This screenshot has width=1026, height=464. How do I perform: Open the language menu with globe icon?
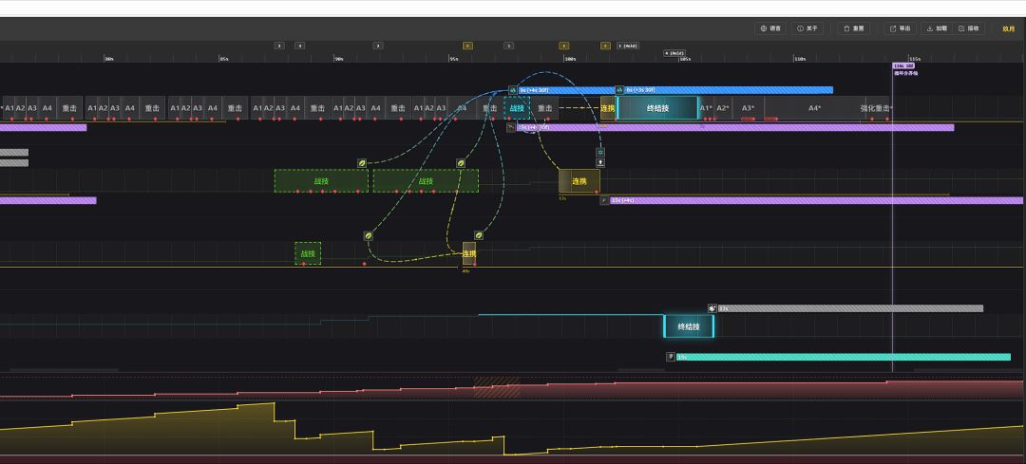(x=770, y=28)
